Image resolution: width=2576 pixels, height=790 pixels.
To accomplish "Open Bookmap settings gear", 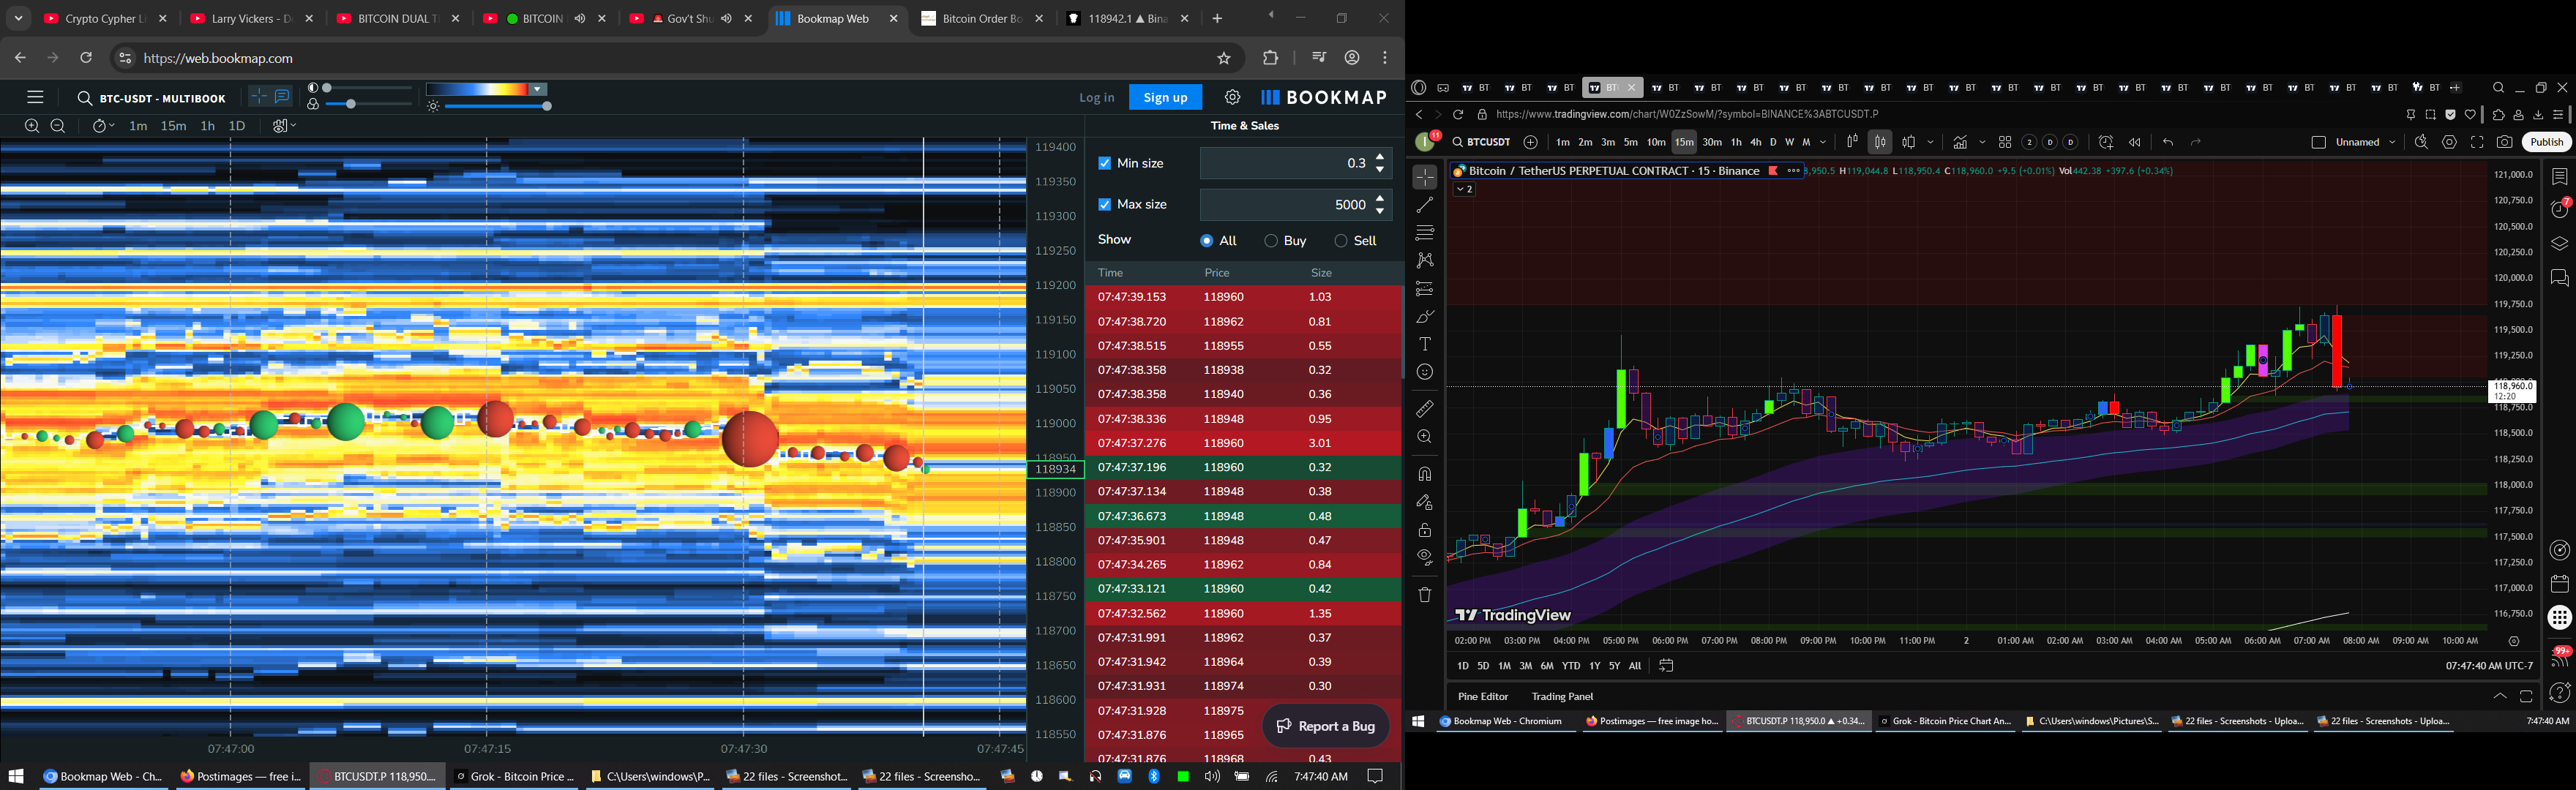I will pos(1232,97).
